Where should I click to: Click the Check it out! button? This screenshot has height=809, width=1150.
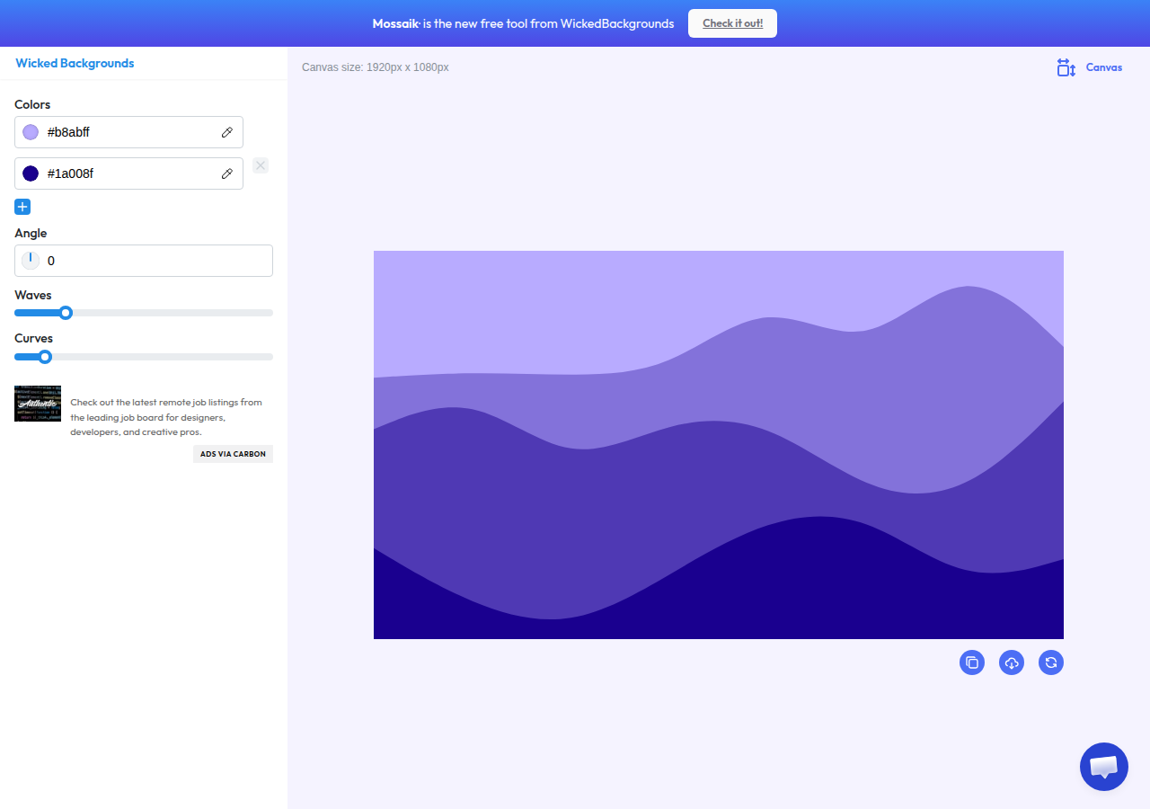[x=732, y=23]
